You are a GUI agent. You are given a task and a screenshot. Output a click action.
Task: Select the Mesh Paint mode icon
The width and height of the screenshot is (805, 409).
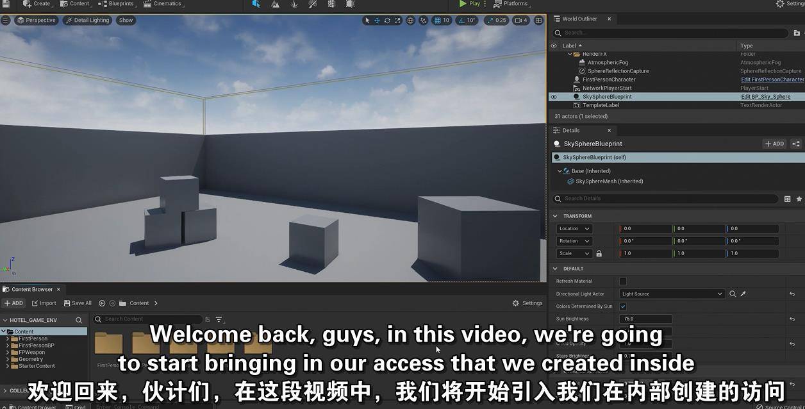[313, 4]
